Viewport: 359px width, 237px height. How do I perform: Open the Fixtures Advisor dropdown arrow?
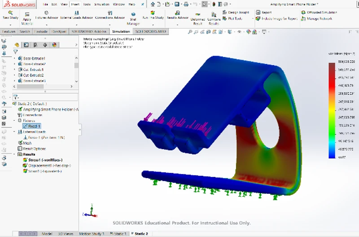pos(47,24)
